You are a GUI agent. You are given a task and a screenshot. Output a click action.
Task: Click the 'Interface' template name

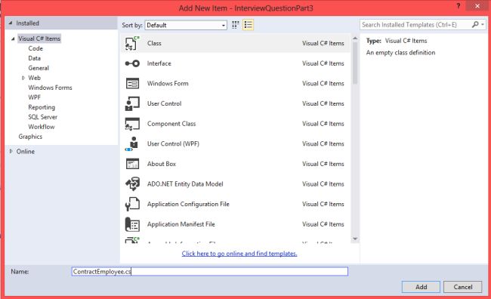pyautogui.click(x=159, y=63)
